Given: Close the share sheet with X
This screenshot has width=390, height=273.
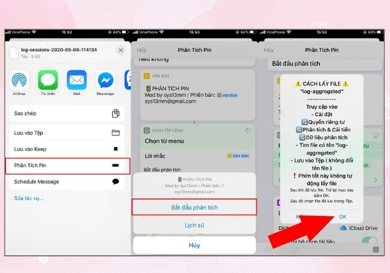Looking at the screenshot, I should pos(121,50).
